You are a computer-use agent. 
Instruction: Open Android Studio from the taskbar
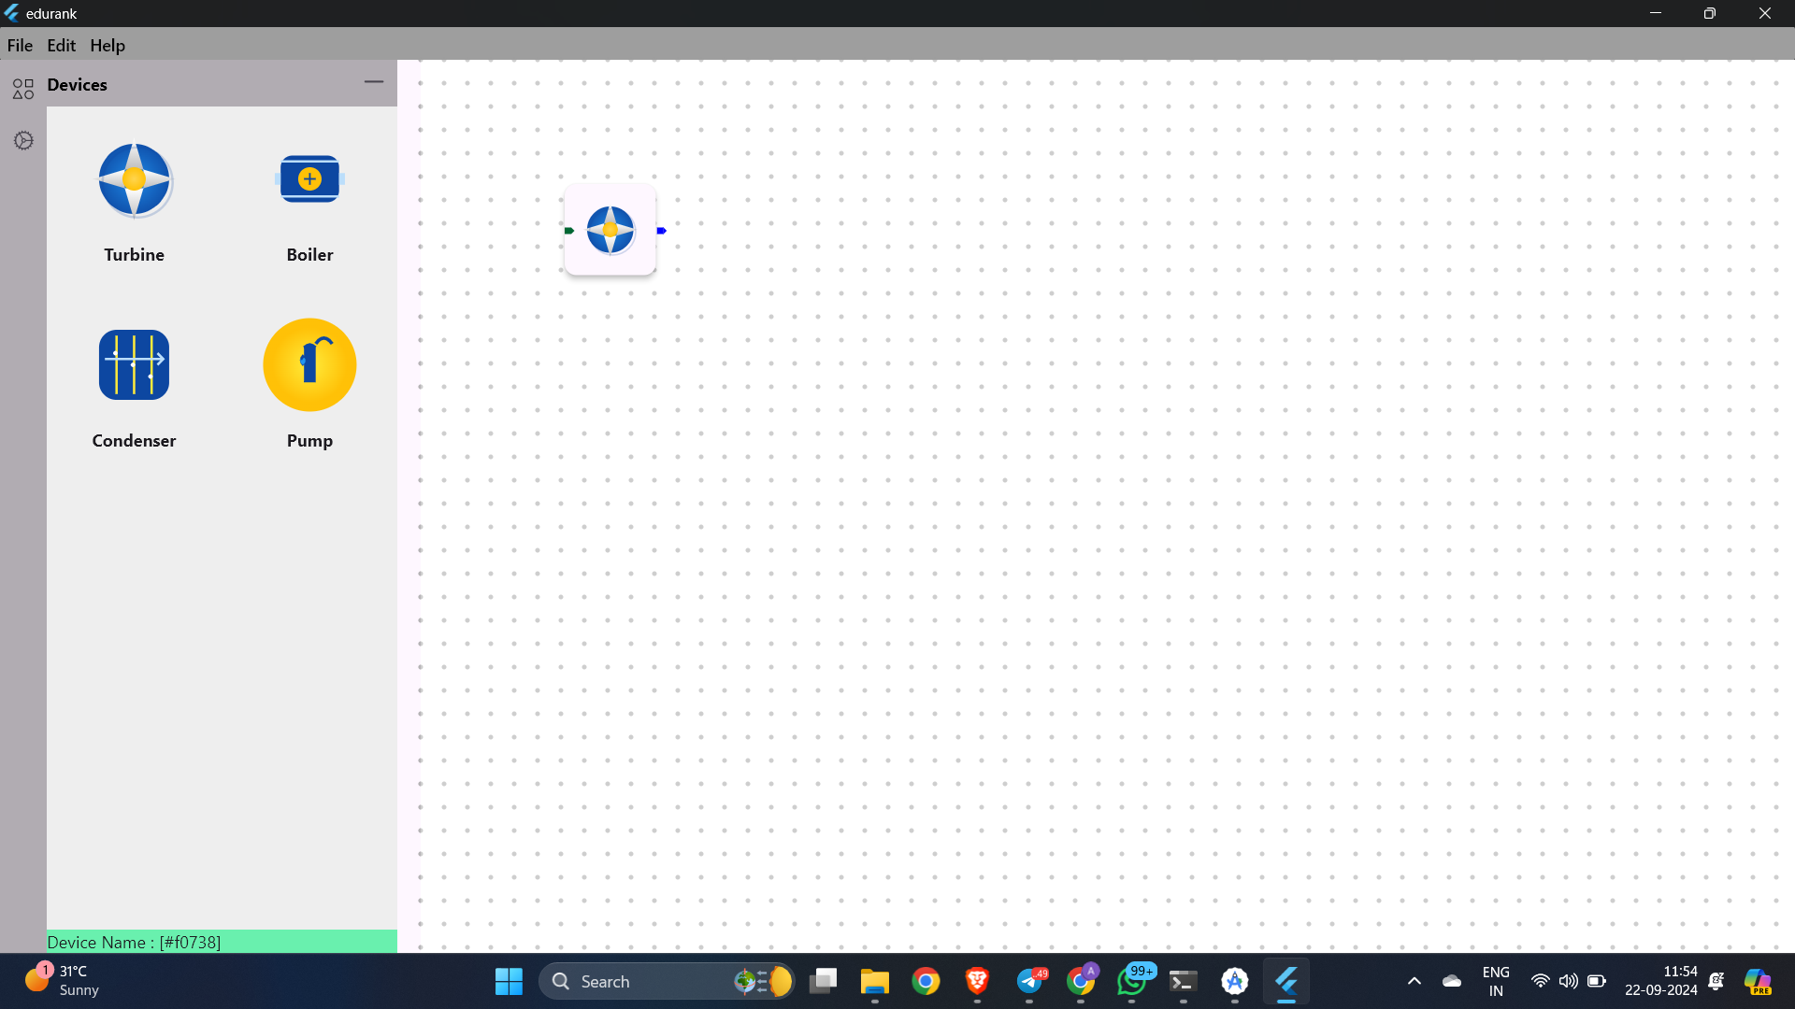pos(1235,981)
